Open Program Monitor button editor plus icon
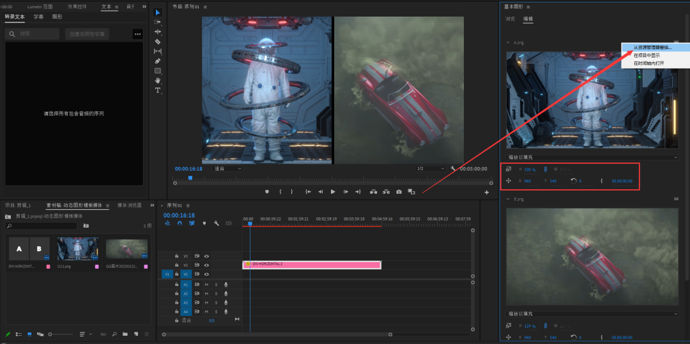Viewport: 690px width, 344px height. [487, 192]
